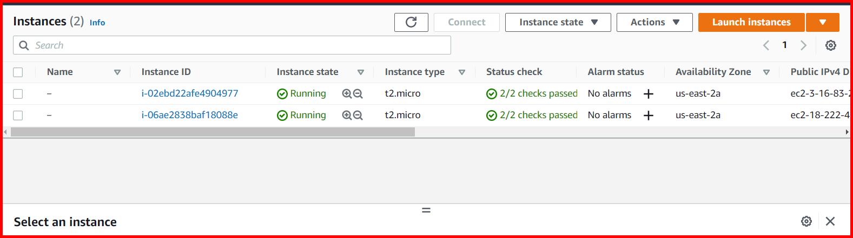
Task: Click the panel drag handle icon
Action: [426, 210]
